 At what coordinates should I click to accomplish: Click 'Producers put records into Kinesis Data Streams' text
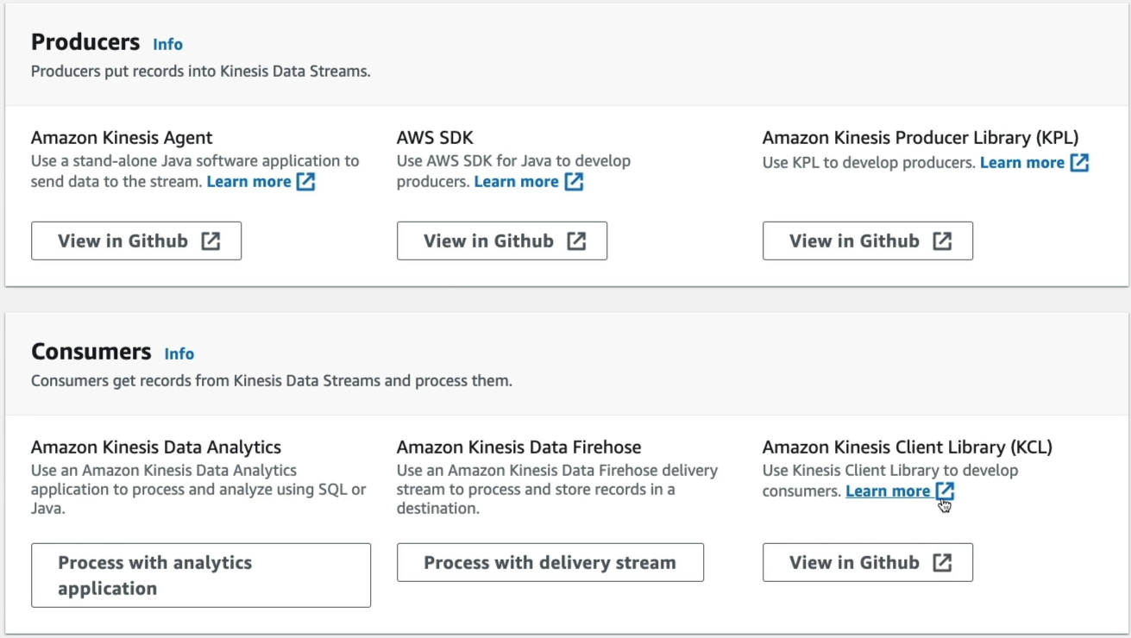point(201,72)
